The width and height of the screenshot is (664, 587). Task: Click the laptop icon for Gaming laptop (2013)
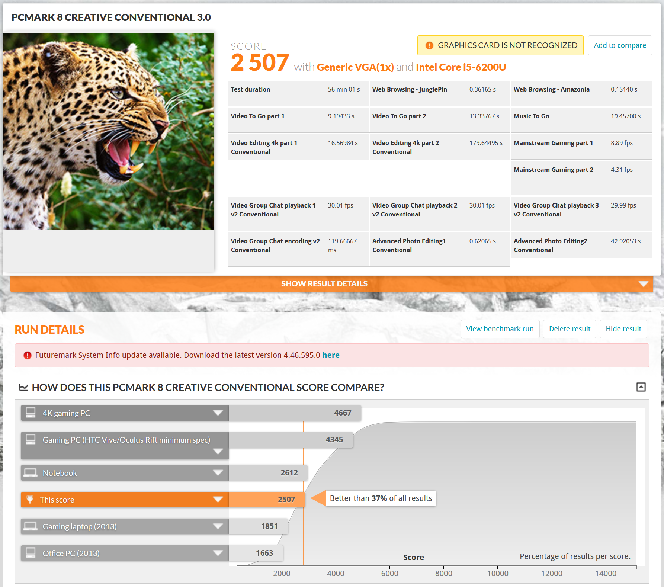click(x=31, y=526)
